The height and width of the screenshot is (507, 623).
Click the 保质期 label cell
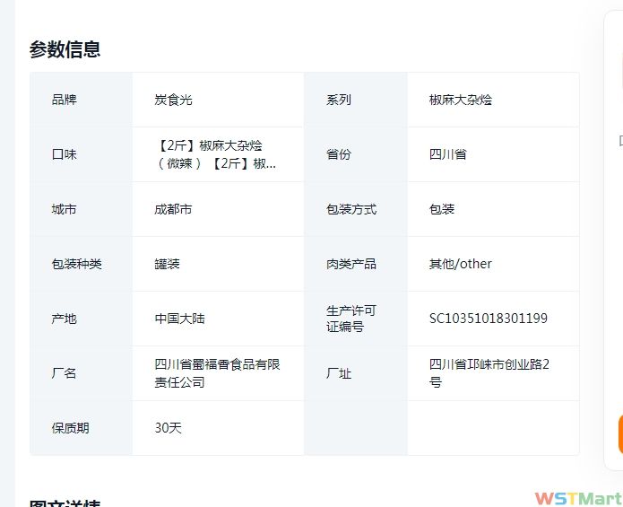pos(70,428)
